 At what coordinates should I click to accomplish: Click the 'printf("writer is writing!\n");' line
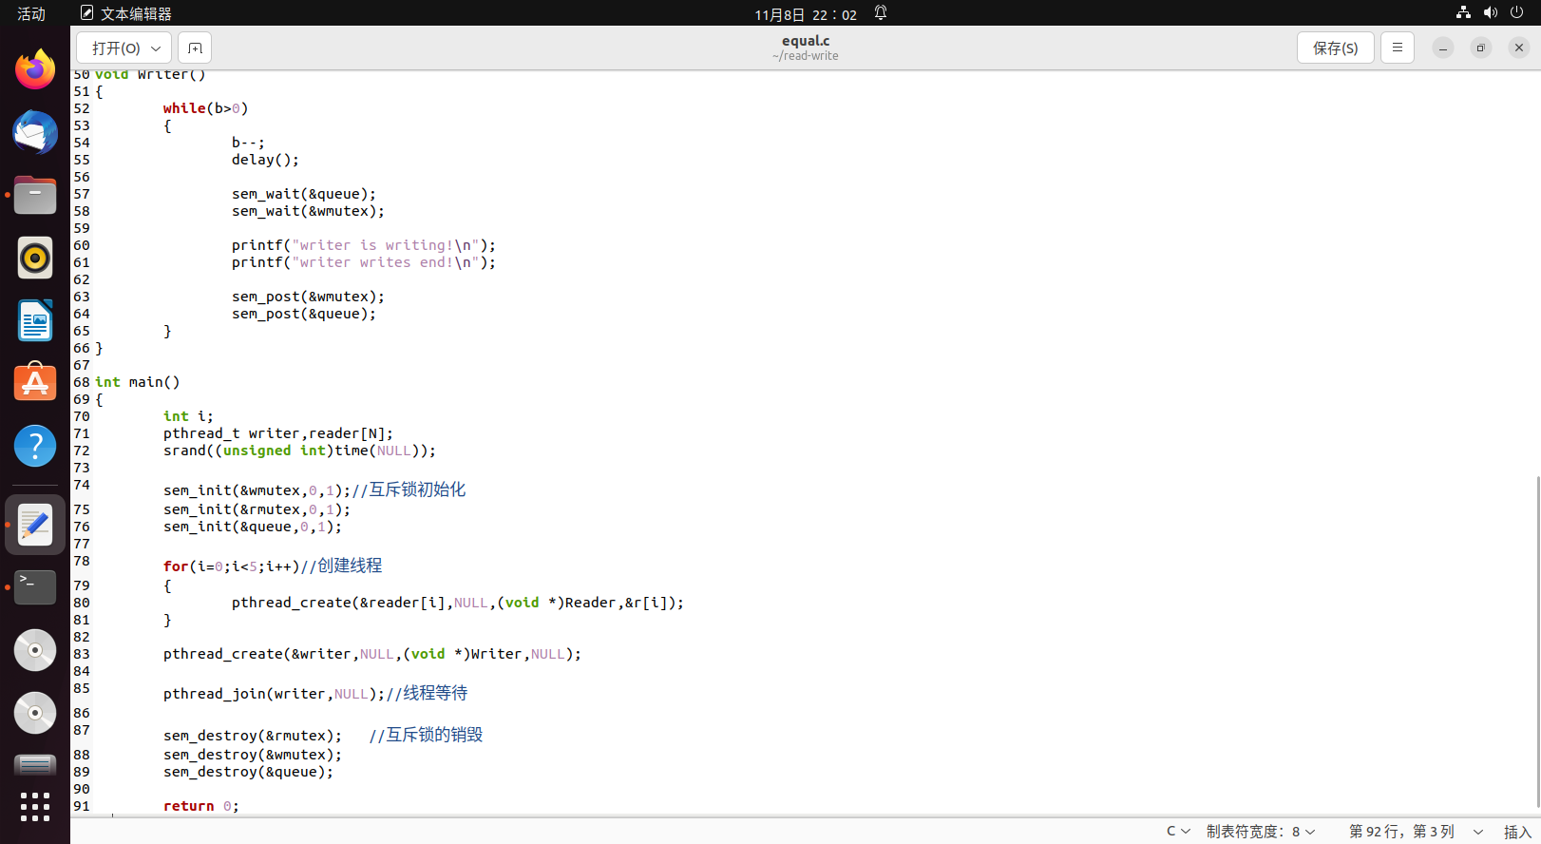pyautogui.click(x=364, y=245)
